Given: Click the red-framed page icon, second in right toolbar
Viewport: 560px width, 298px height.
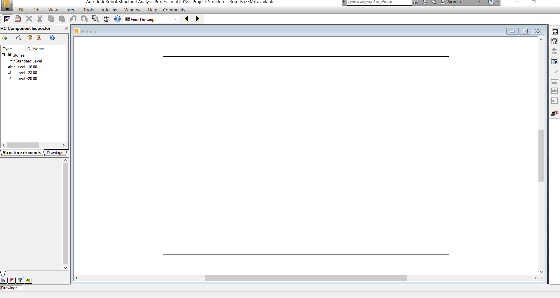Looking at the screenshot, I should click(554, 41).
